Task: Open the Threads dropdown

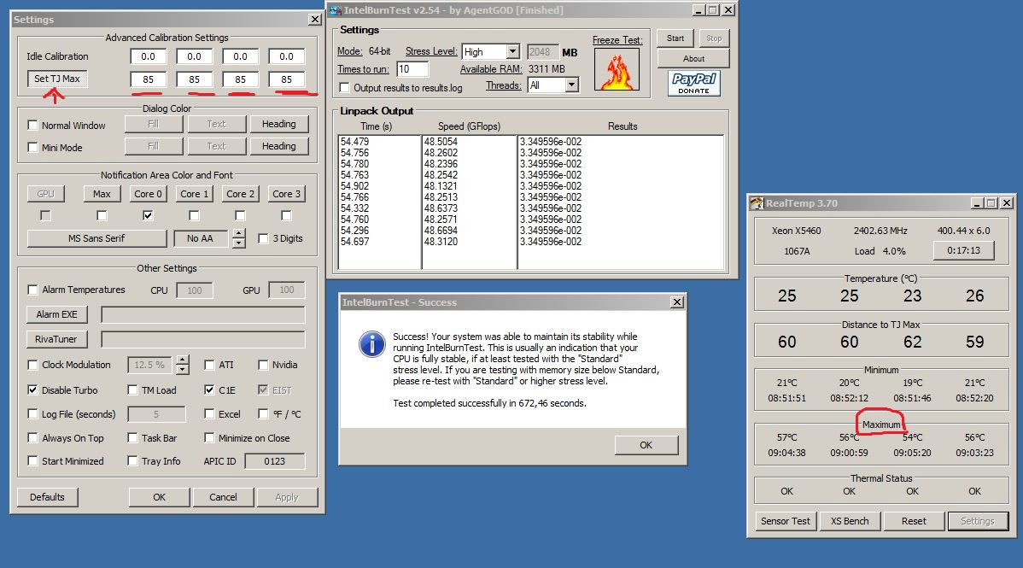Action: tap(571, 85)
